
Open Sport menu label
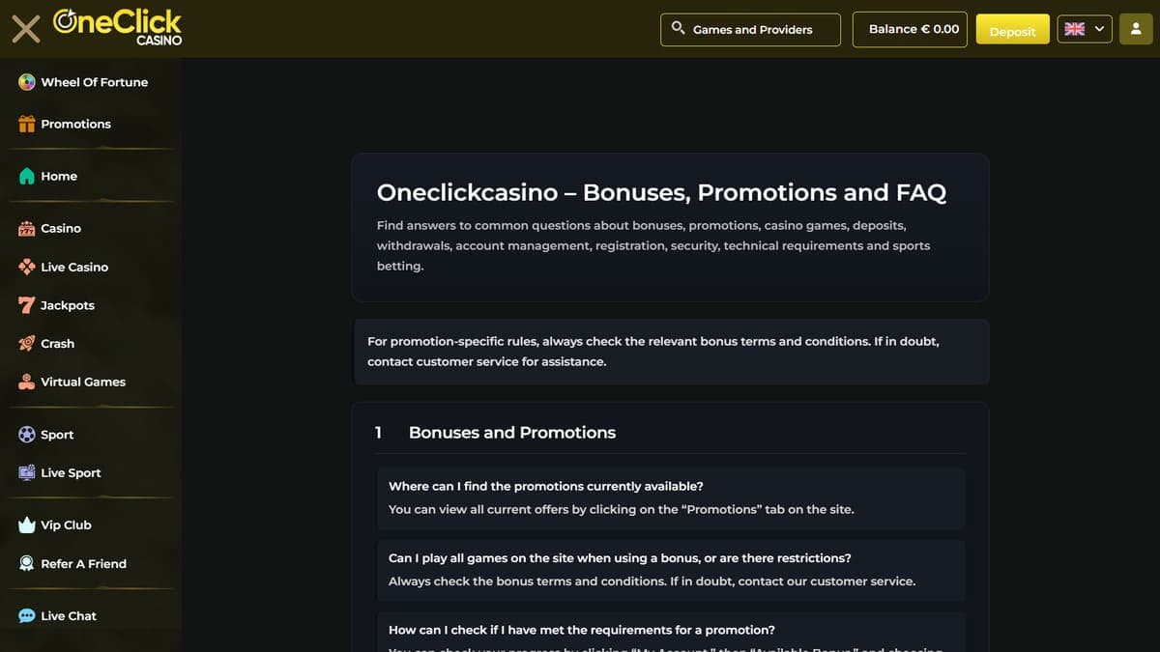point(57,435)
